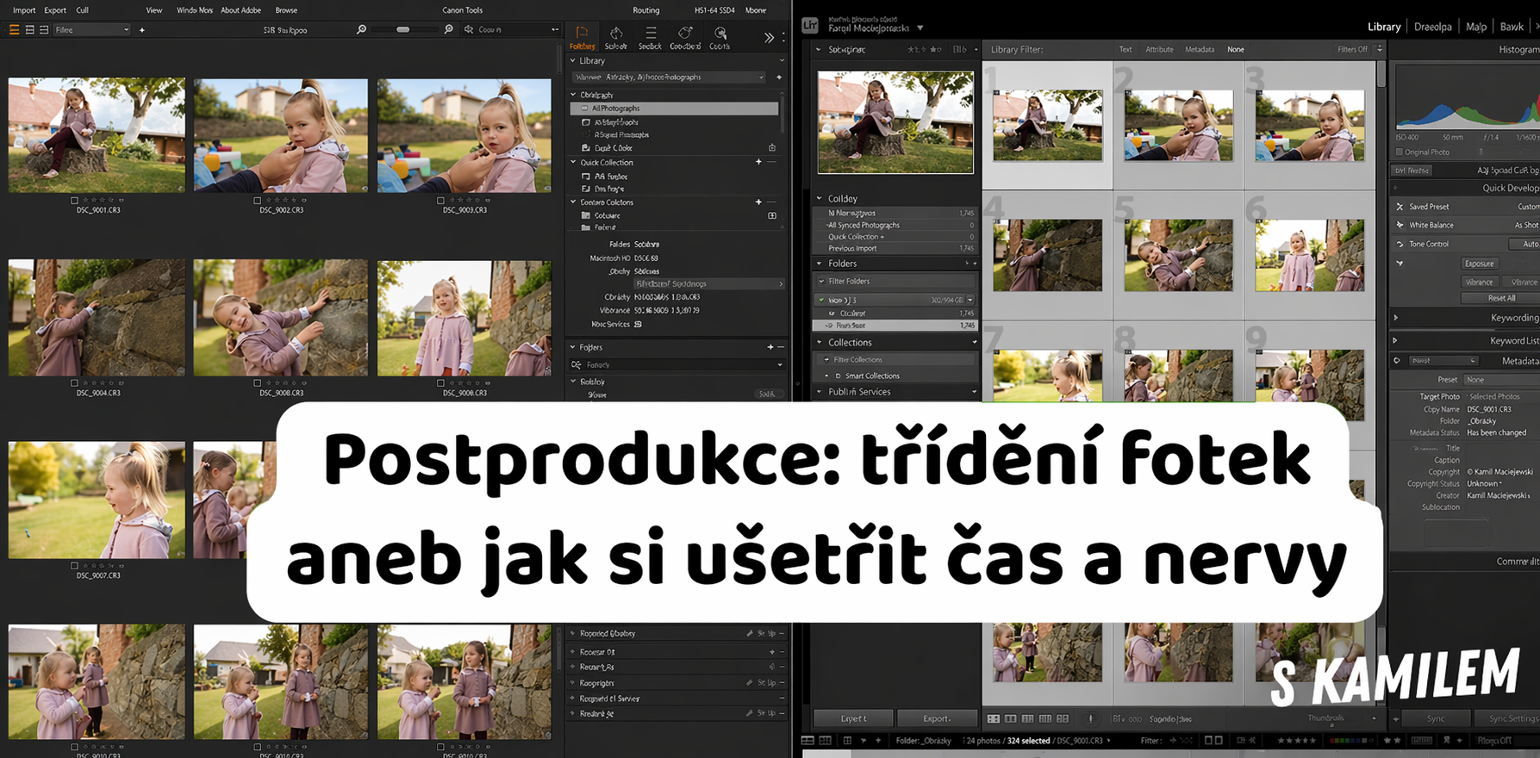Open the Import menu
Screen dimensions: 1540x758
click(24, 10)
